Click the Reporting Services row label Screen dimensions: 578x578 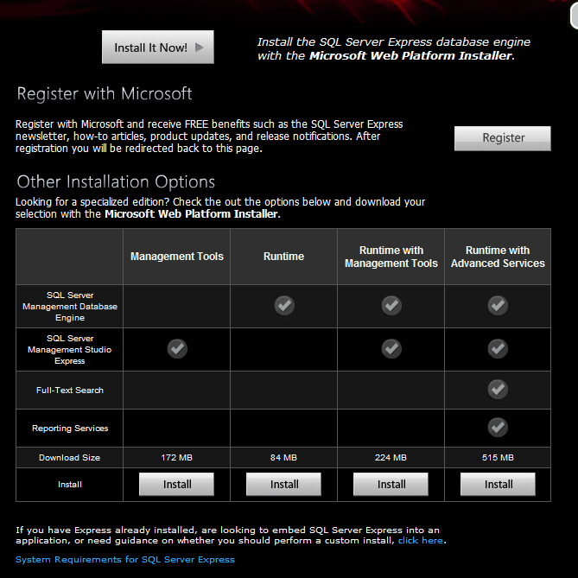pos(70,428)
